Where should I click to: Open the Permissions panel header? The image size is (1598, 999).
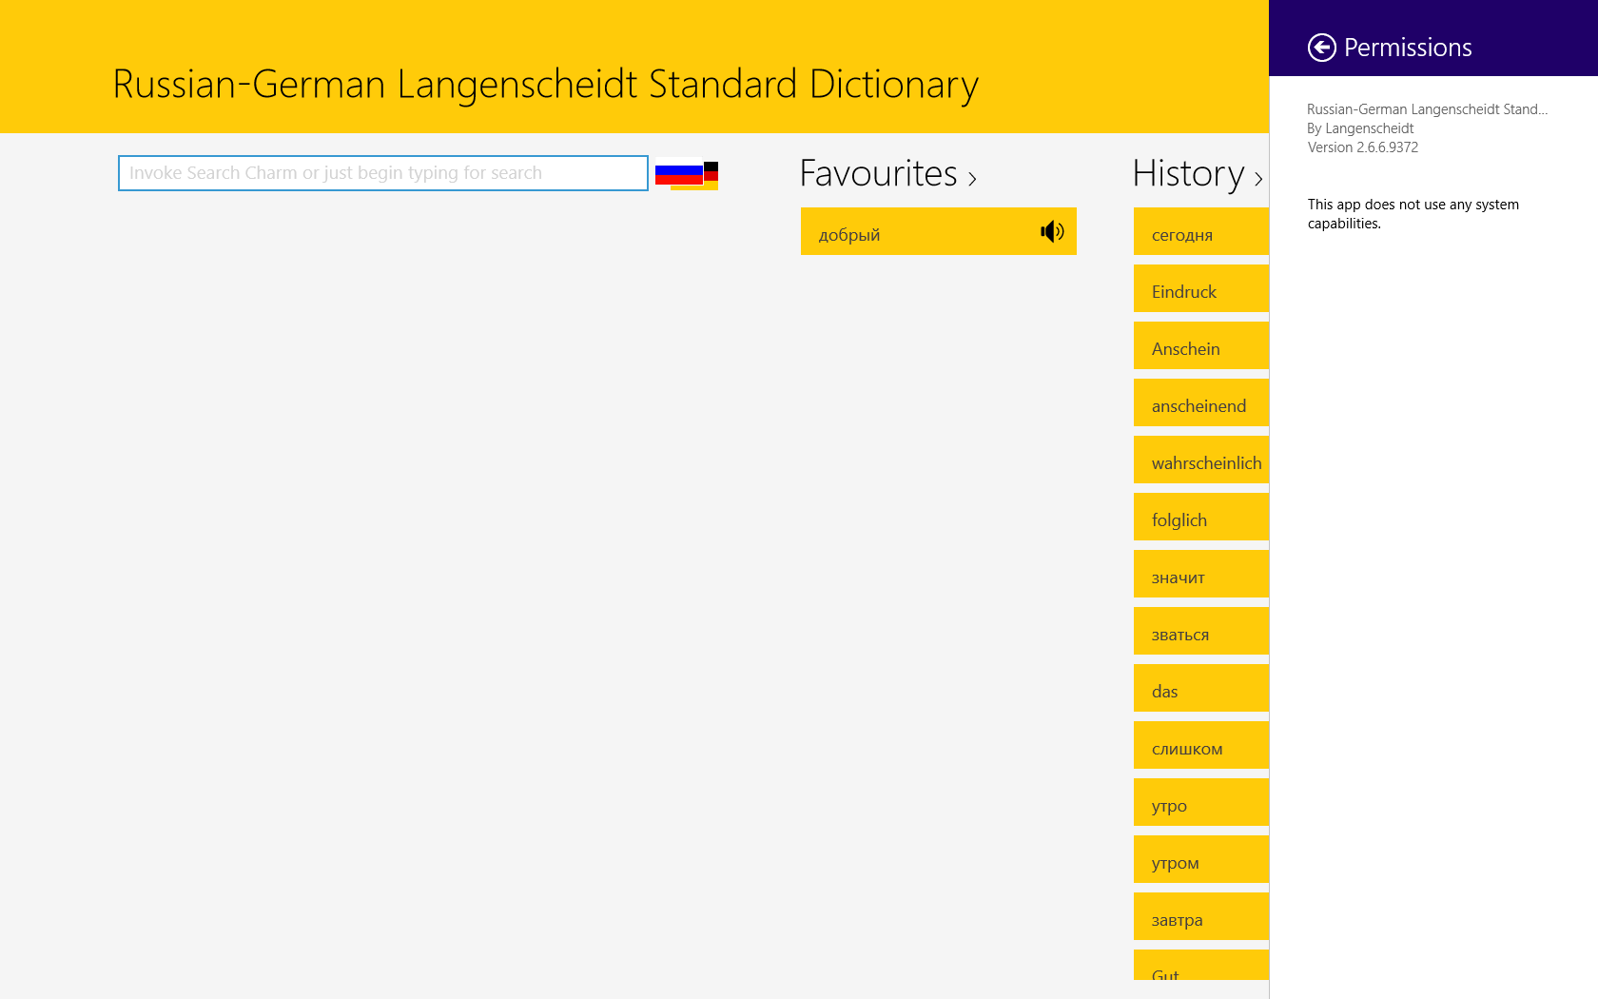(x=1408, y=46)
